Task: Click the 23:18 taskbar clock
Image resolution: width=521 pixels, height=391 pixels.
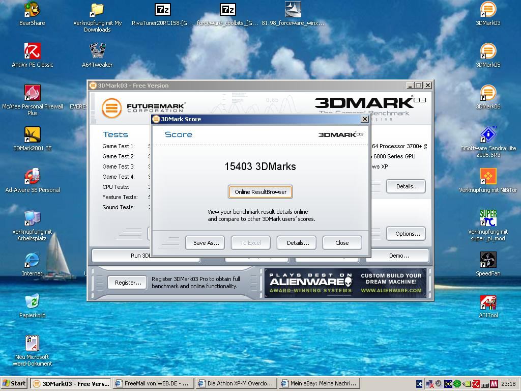Action: click(x=508, y=384)
